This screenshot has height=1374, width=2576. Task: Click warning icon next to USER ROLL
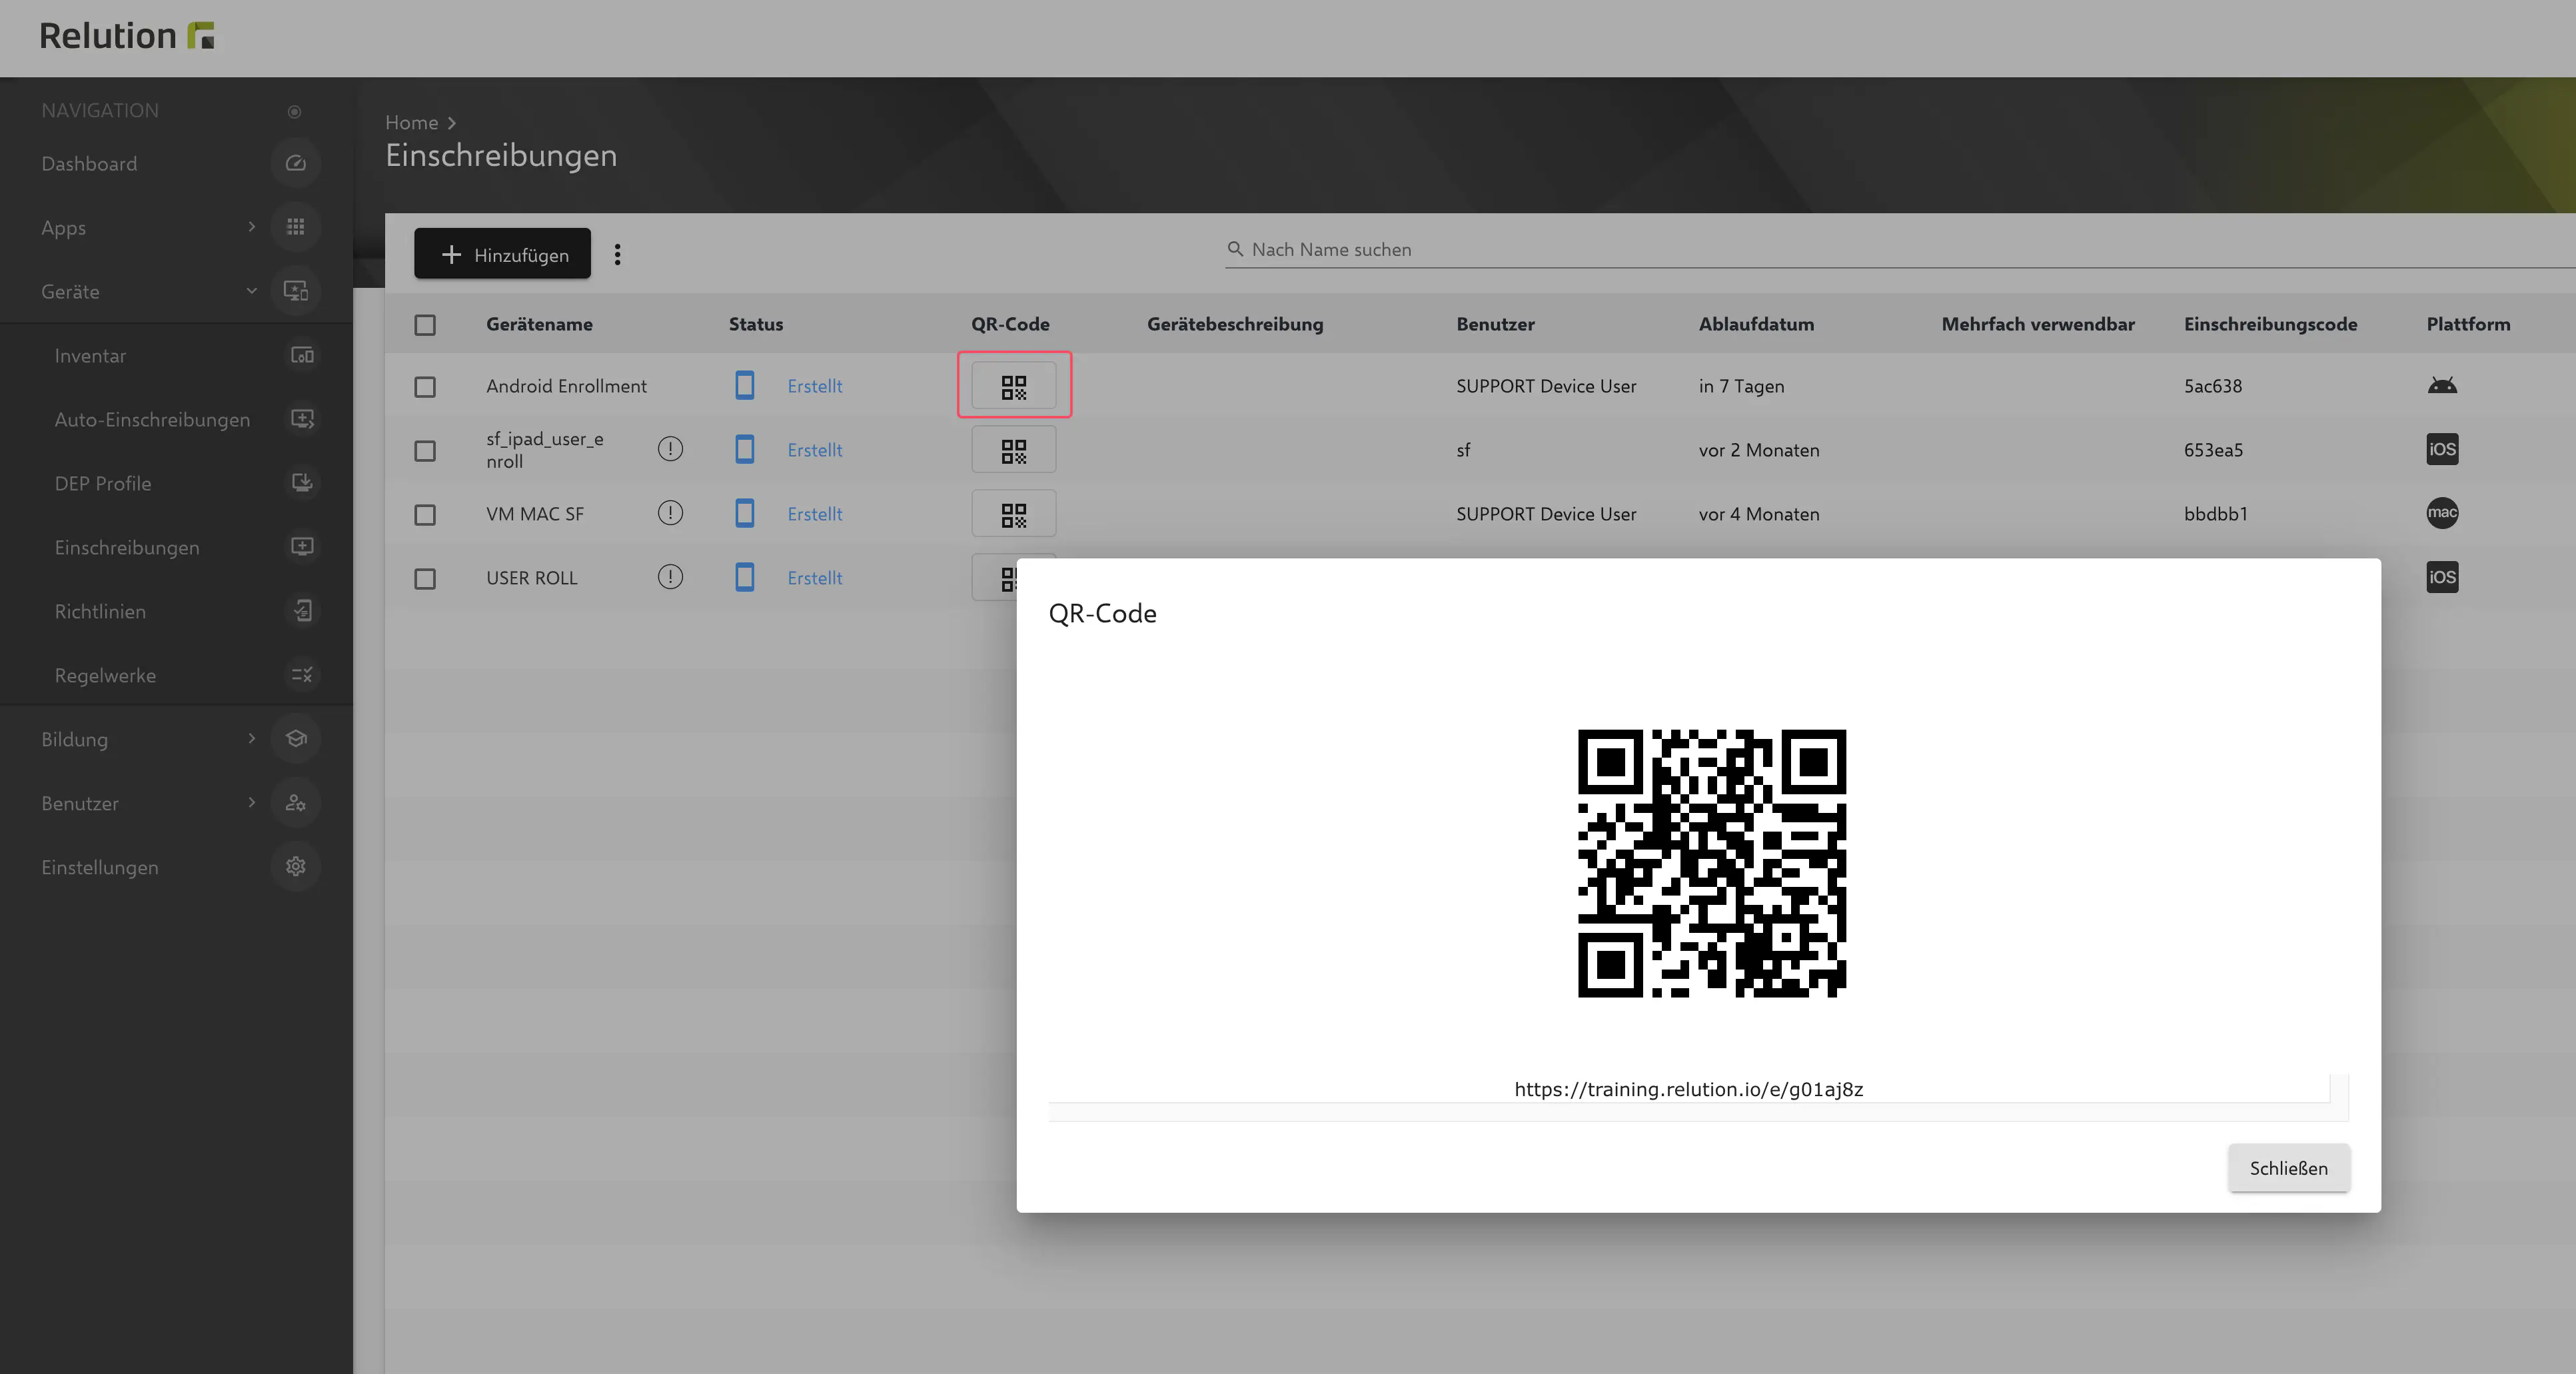(670, 577)
